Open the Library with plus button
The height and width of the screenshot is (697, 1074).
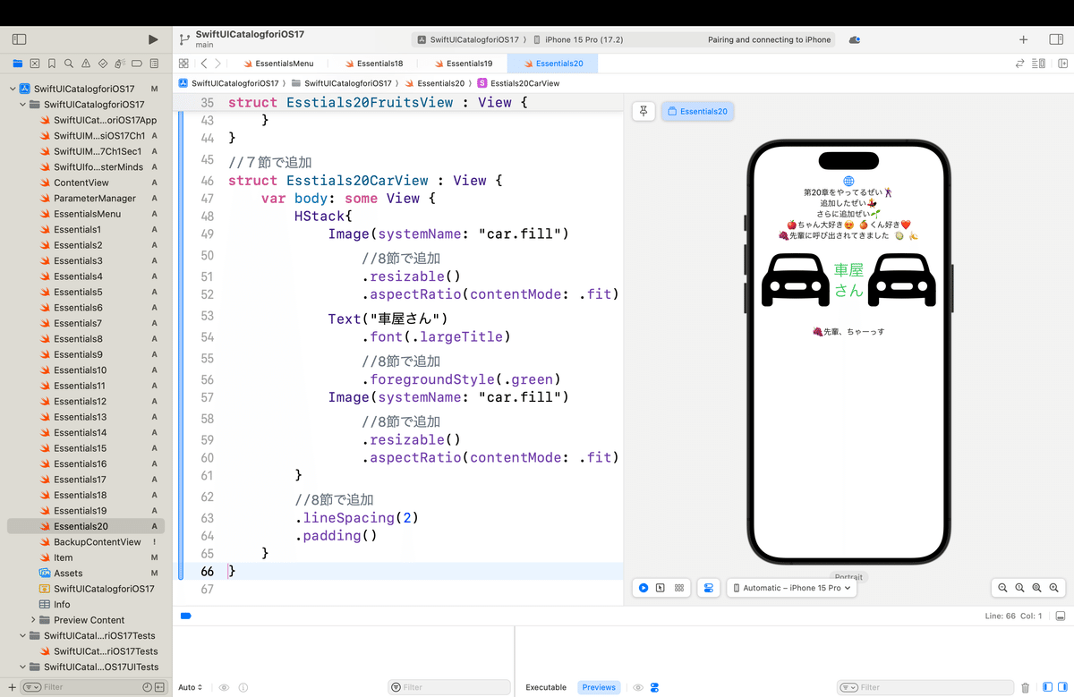1024,39
